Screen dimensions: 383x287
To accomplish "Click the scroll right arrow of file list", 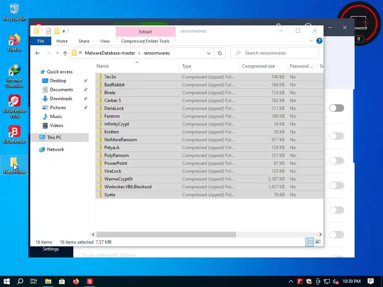I will pyautogui.click(x=320, y=234).
